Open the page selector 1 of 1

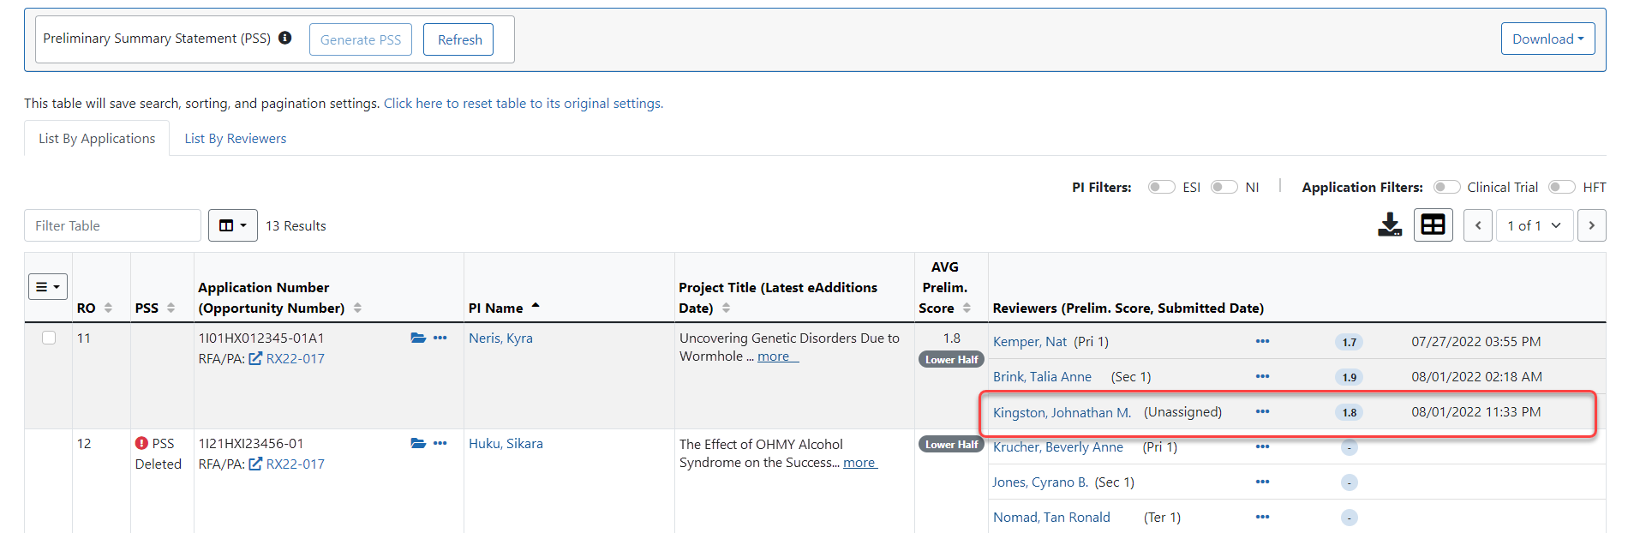1534,225
